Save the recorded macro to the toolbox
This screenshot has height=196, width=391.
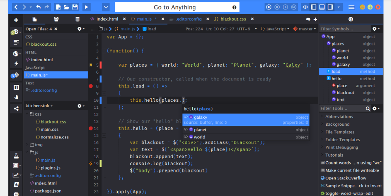pos(294,7)
